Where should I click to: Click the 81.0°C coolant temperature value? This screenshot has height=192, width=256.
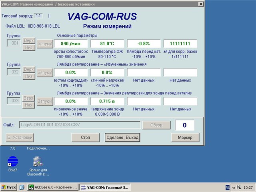(x=107, y=44)
